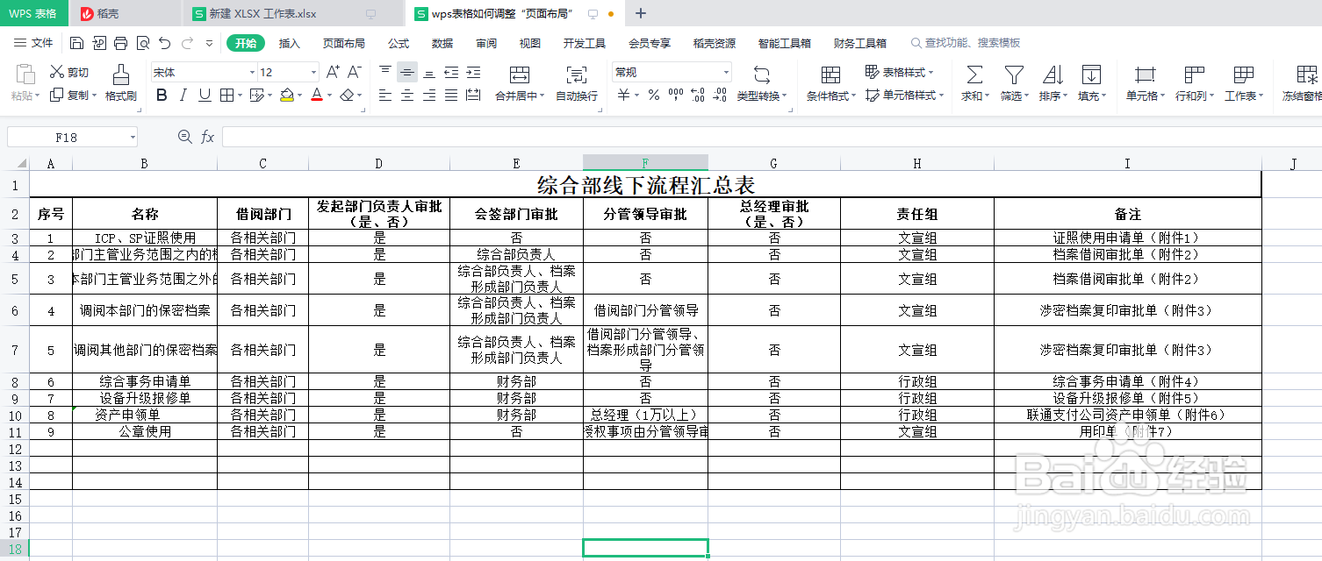Toggle Italic formatting
The image size is (1322, 561).
pyautogui.click(x=183, y=95)
